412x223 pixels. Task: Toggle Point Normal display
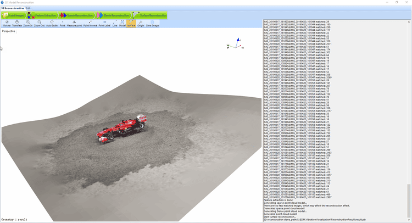point(90,24)
